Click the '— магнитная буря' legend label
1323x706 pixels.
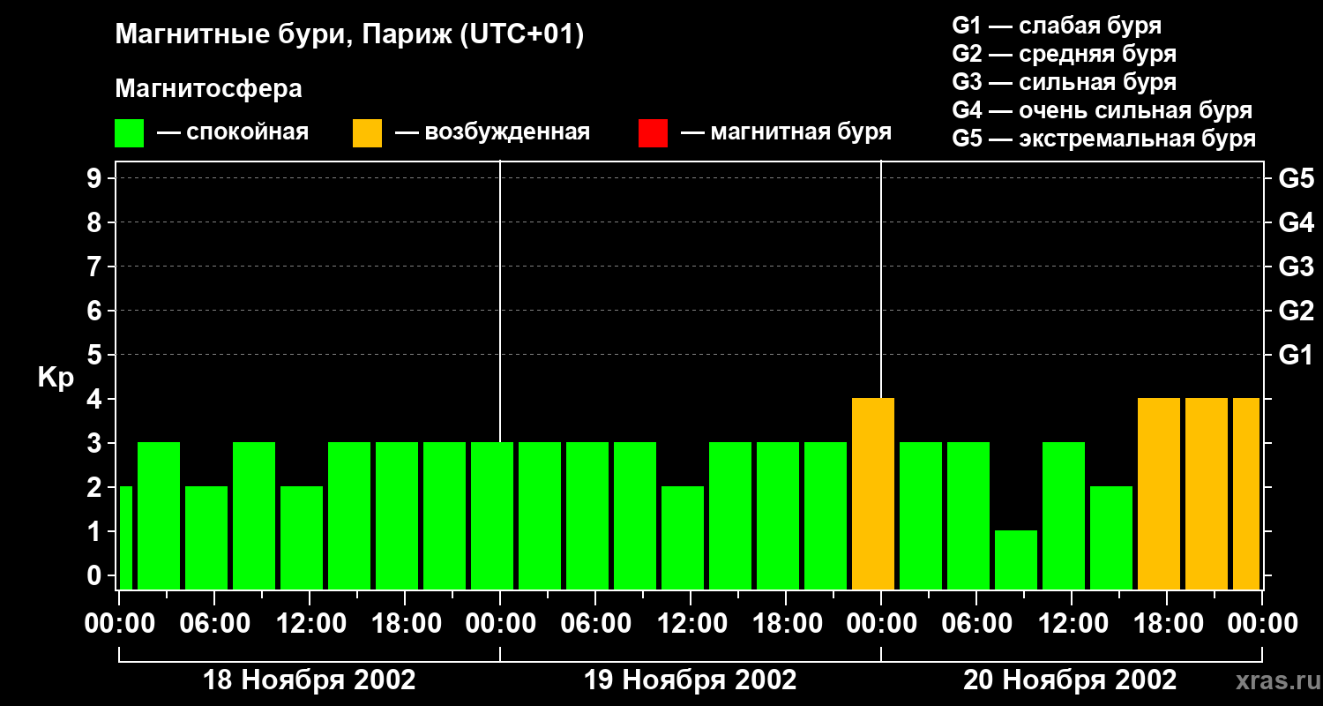[x=786, y=132]
